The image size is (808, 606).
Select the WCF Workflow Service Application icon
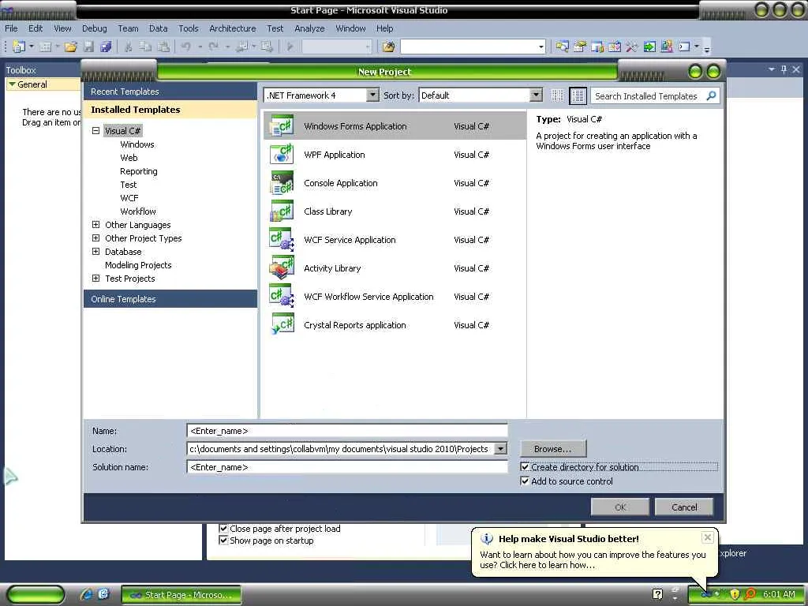pyautogui.click(x=282, y=296)
